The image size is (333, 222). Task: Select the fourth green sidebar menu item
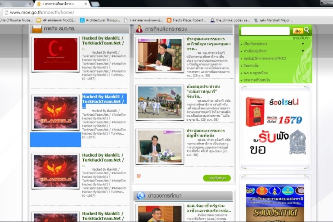pyautogui.click(x=254, y=65)
